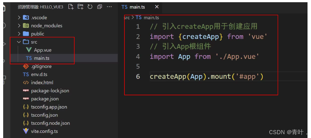Viewport: 311px width, 138px height.
Task: Open the .gitignore file
Action: coord(41,66)
